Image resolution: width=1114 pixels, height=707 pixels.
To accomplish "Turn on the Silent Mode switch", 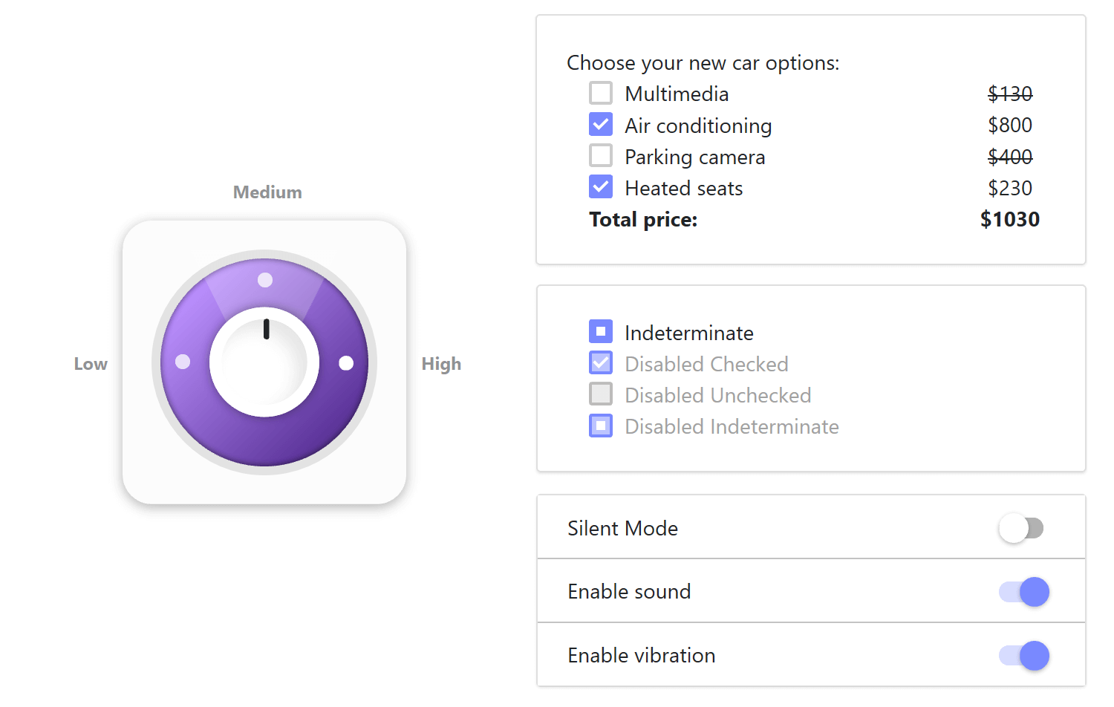I will click(1022, 529).
